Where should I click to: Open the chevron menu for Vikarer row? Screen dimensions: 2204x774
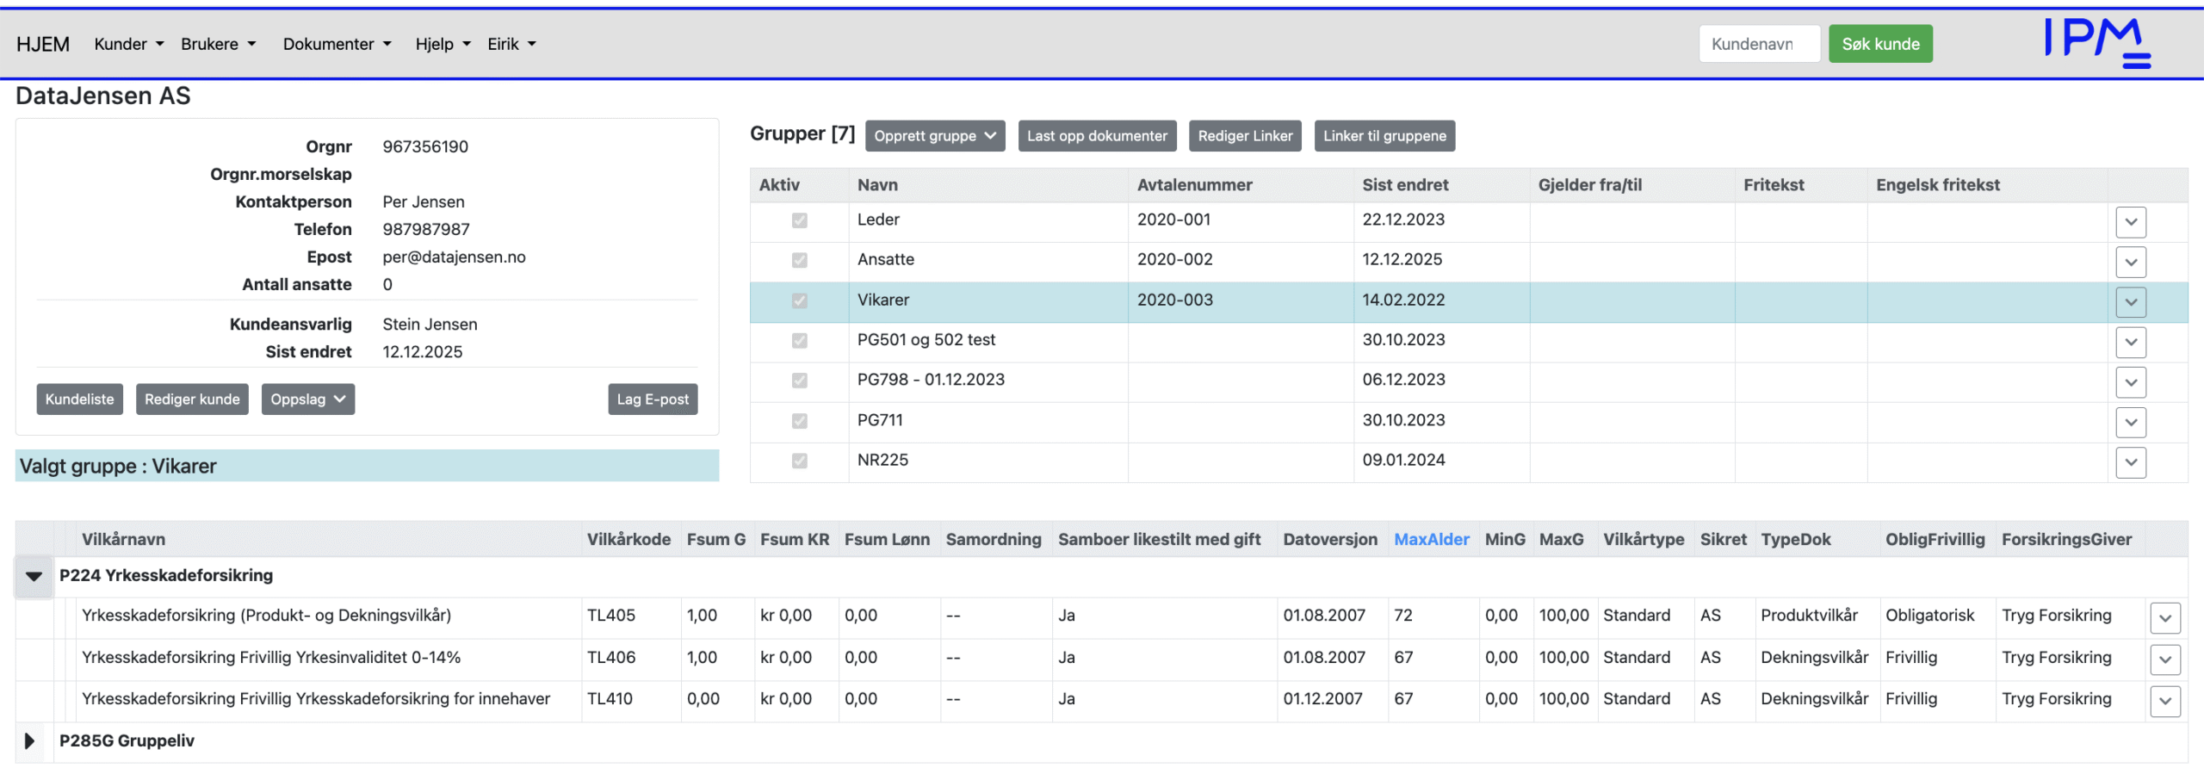[x=2130, y=302]
